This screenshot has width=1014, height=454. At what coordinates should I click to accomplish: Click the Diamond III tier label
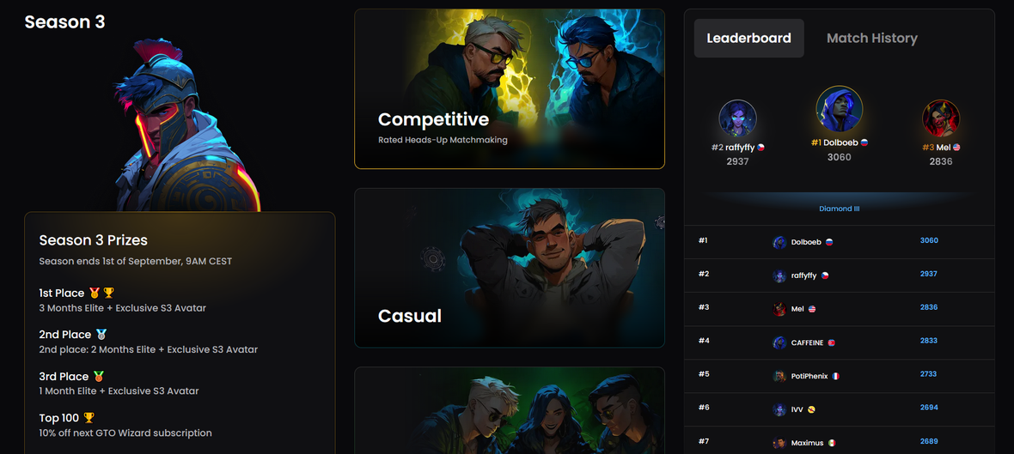coord(839,209)
